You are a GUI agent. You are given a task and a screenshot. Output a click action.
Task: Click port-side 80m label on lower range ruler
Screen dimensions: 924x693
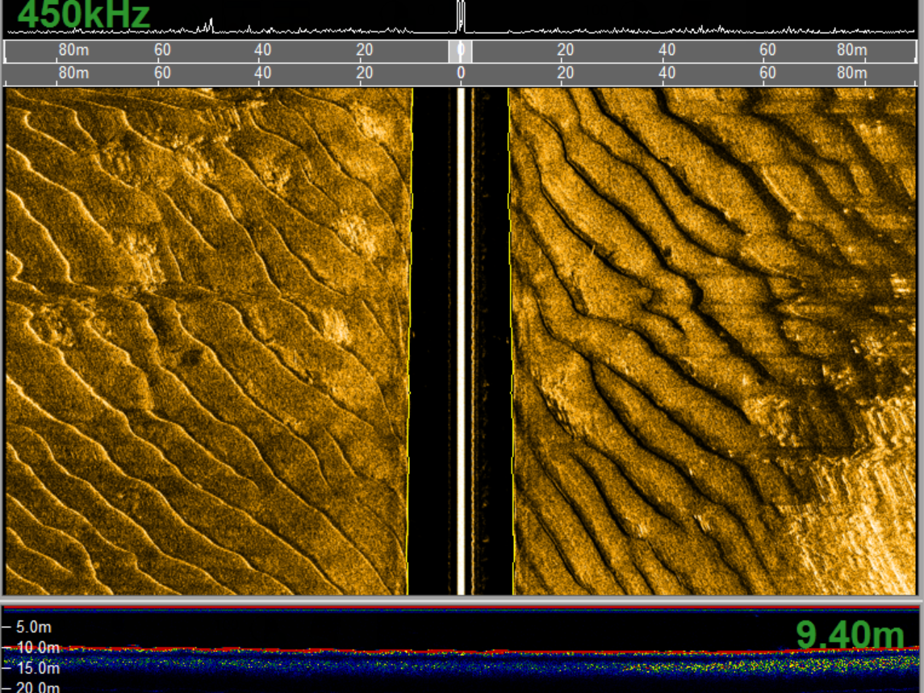[73, 73]
